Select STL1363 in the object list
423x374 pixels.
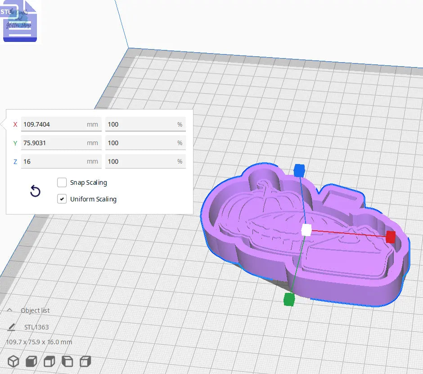(36, 327)
